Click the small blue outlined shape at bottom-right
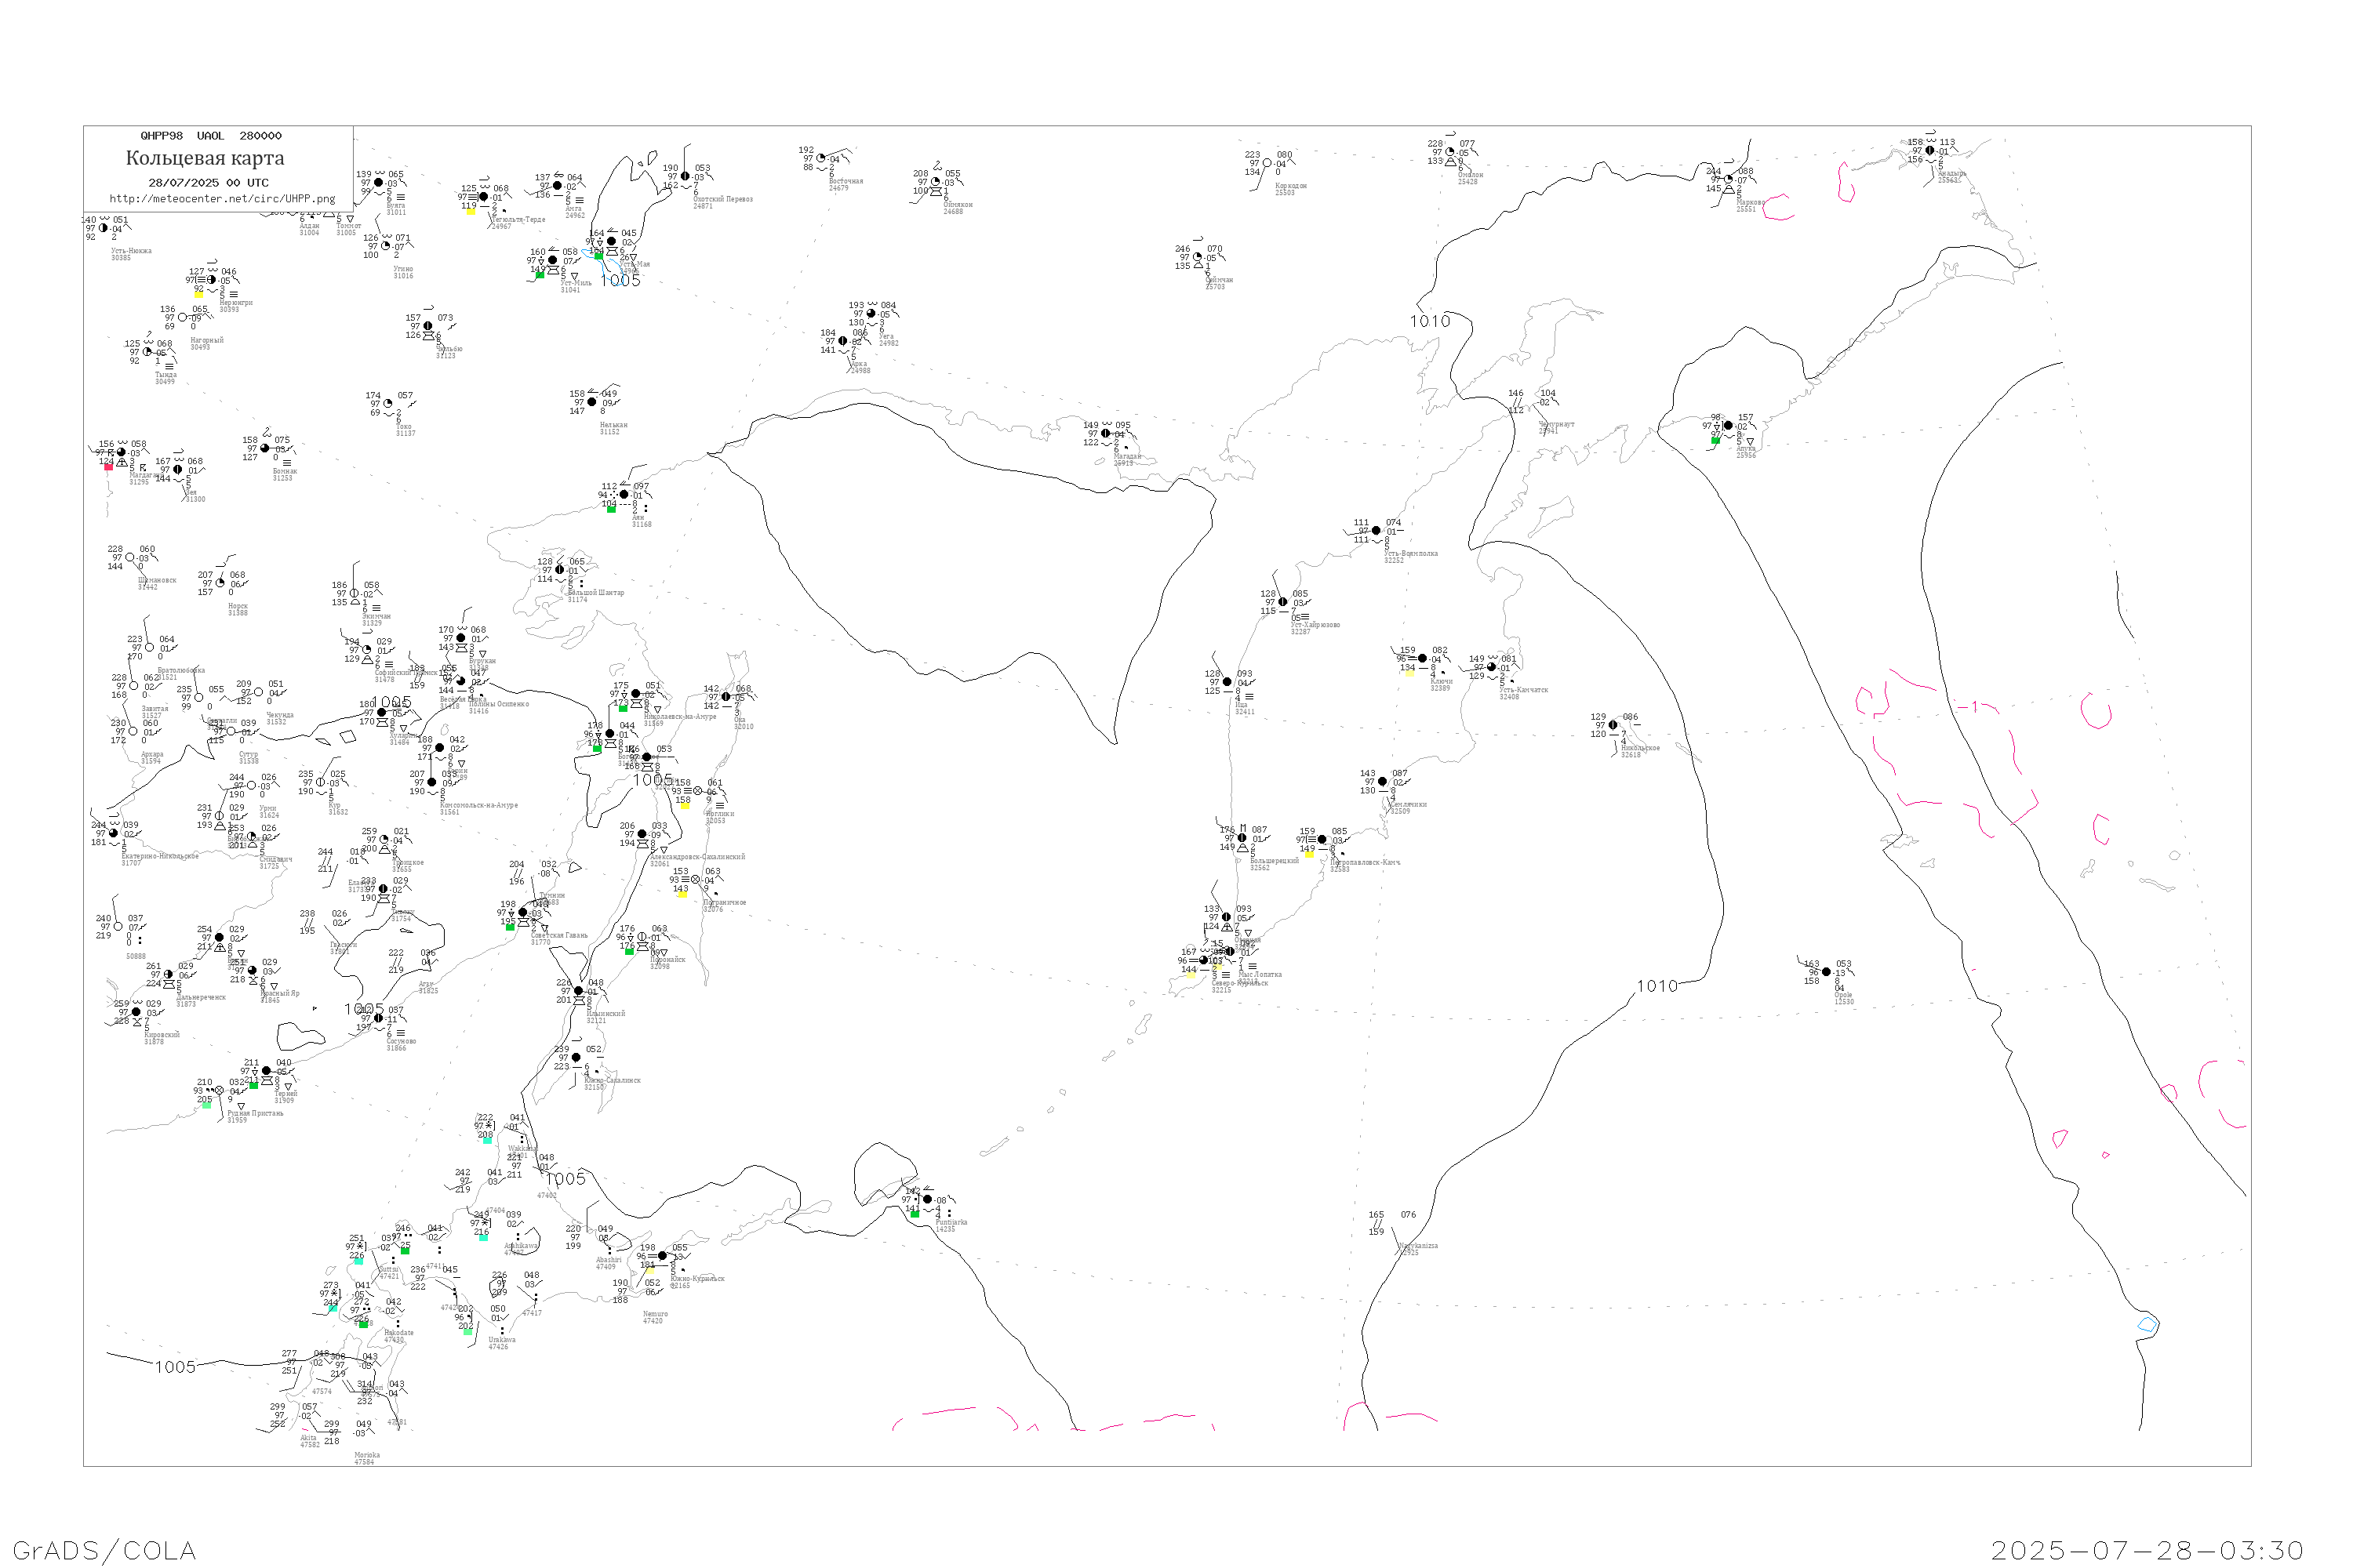 [x=2145, y=1325]
